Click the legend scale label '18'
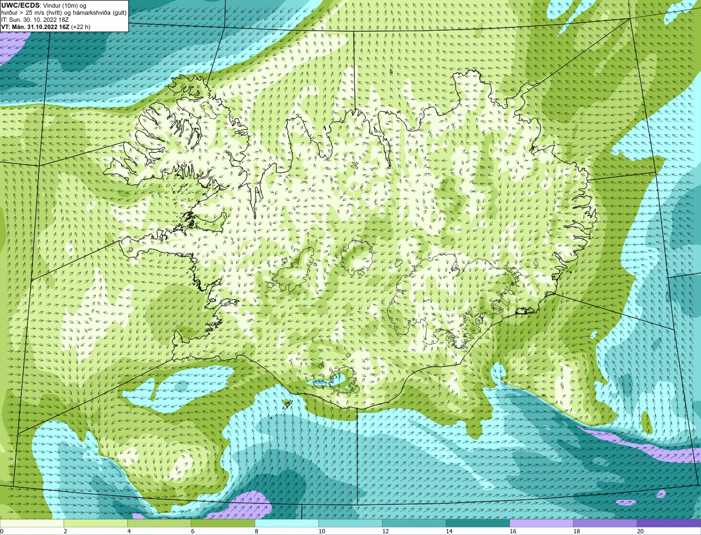The image size is (701, 535). pos(576,531)
